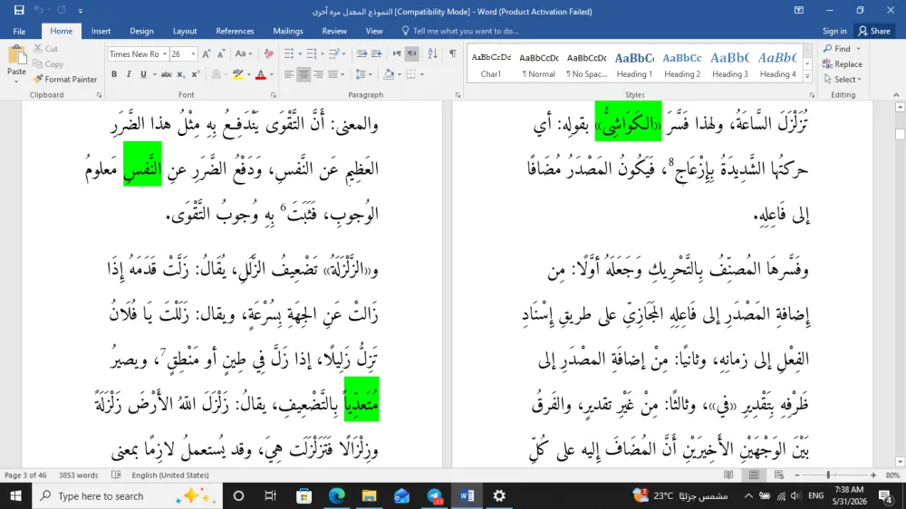Click the Undo arrow in Quick Access Toolbar
The height and width of the screenshot is (509, 906).
(38, 10)
